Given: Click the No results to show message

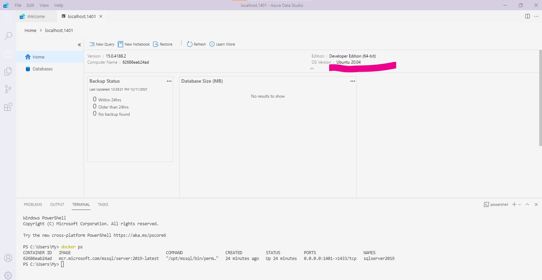Looking at the screenshot, I should pos(268,96).
